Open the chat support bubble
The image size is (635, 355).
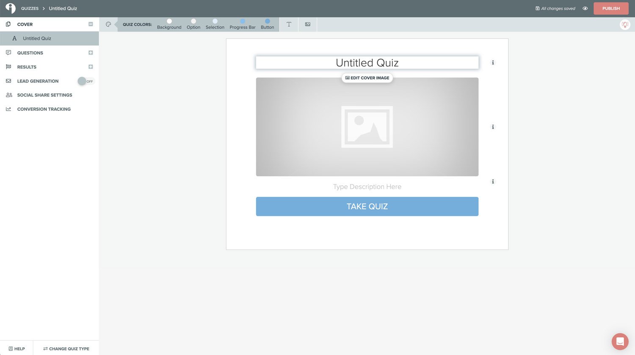(620, 341)
